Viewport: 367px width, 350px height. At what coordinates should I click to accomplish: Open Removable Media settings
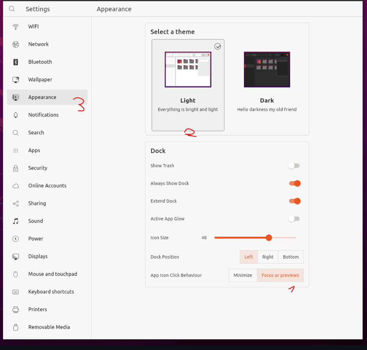click(x=47, y=327)
